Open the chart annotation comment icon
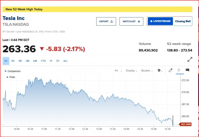The width and height of the screenshot is (199, 137). 187,70
